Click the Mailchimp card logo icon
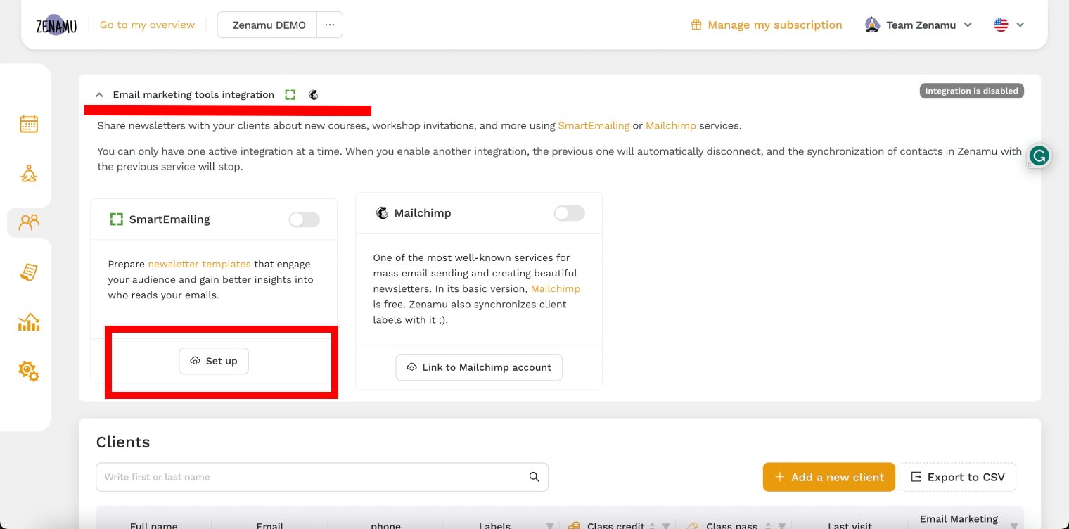This screenshot has height=529, width=1069. pyautogui.click(x=382, y=213)
